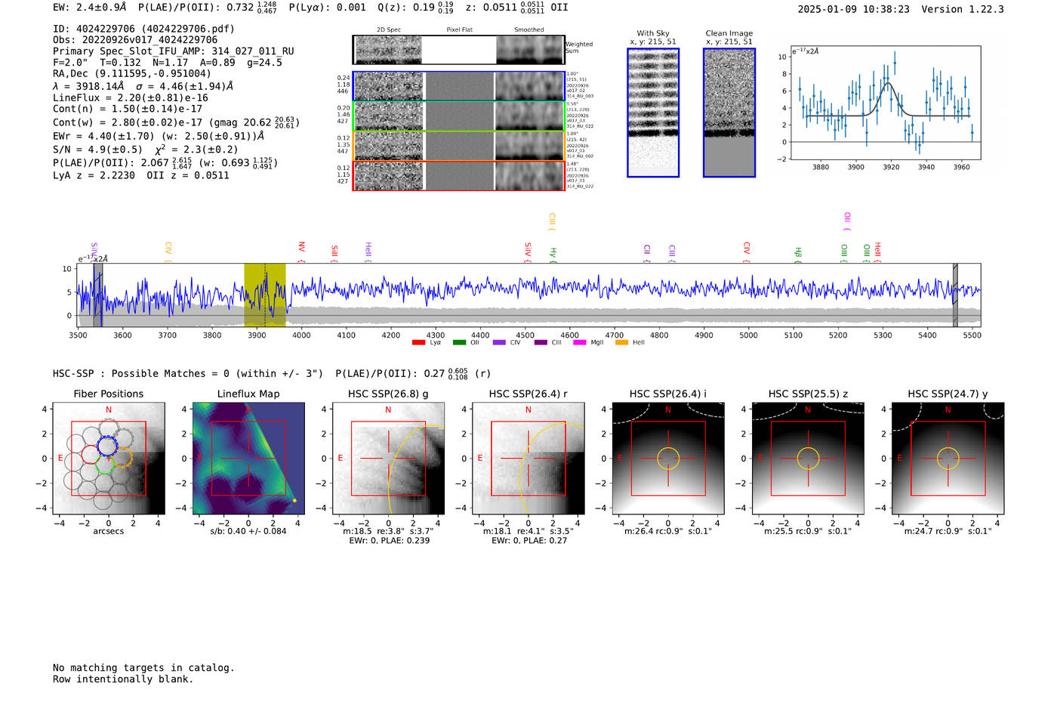This screenshot has width=1057, height=720.
Task: Open the HSC SSP(24.7) y image
Action: pyautogui.click(x=948, y=459)
